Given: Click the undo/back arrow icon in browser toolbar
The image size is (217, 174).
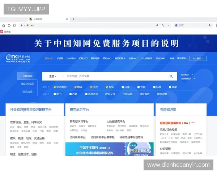Looking at the screenshot, I should coord(9,25).
